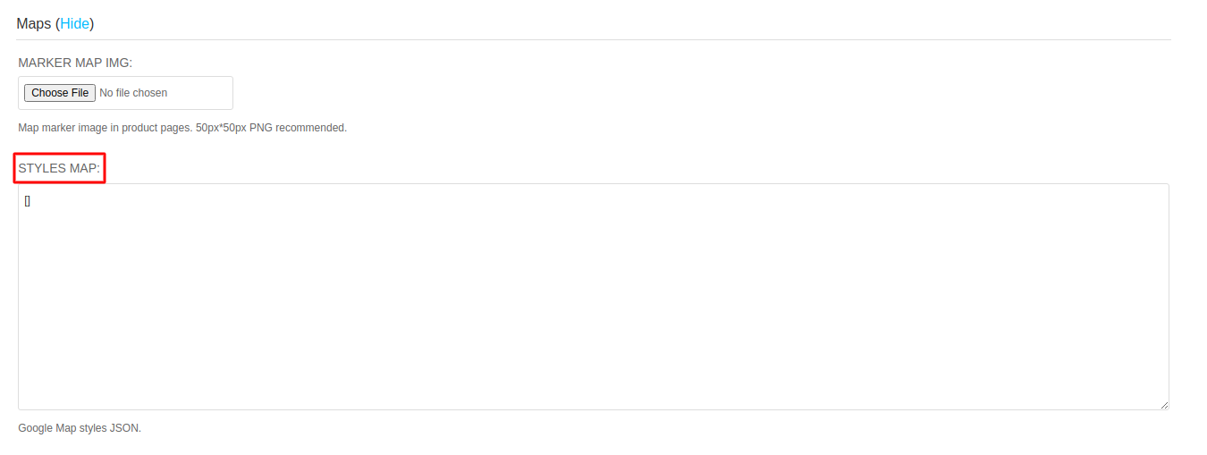
Task: Click the closing parenthesis after Hide
Action: 92,24
